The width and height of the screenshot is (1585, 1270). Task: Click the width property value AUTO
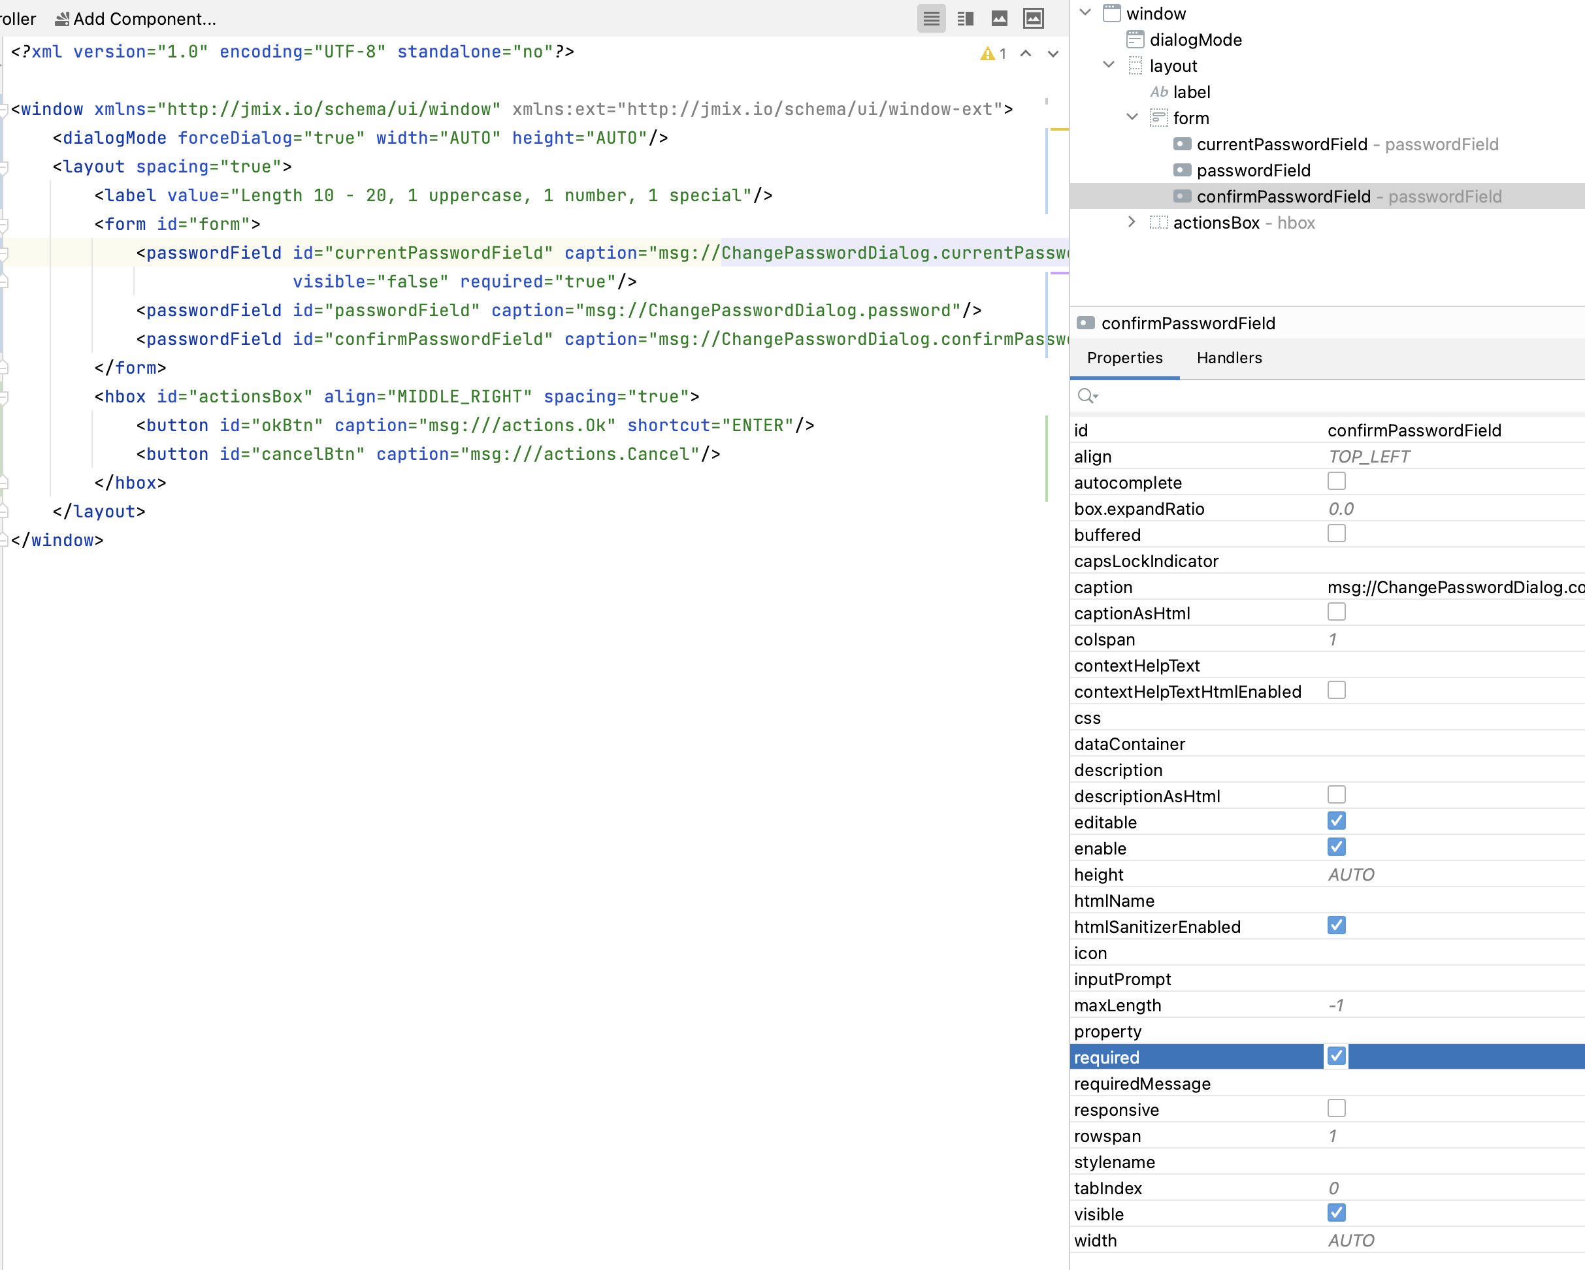point(1350,1241)
